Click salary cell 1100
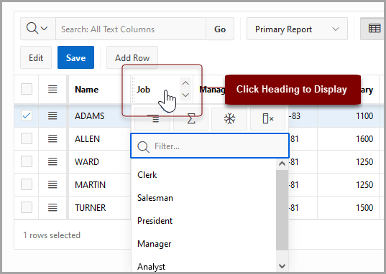 (x=348, y=115)
